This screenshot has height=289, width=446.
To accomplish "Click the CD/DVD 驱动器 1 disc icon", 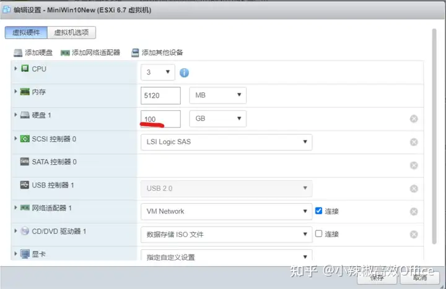I will coord(25,231).
